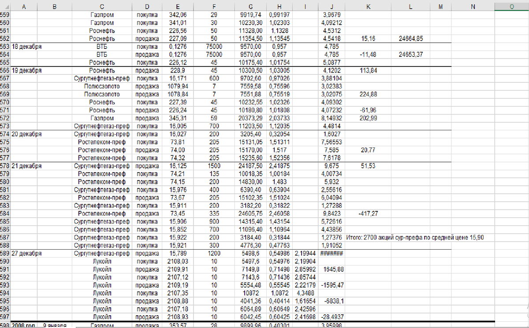The width and height of the screenshot is (529, 328).
Task: Click 'Ростелеком-преф' in row 575
Action: click(x=102, y=142)
